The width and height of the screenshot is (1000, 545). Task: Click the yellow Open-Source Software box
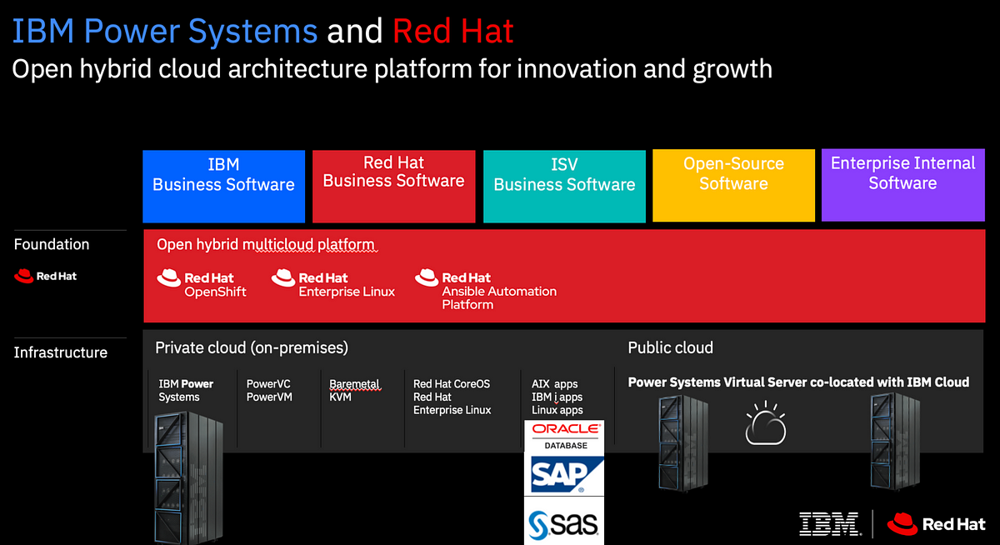[733, 185]
